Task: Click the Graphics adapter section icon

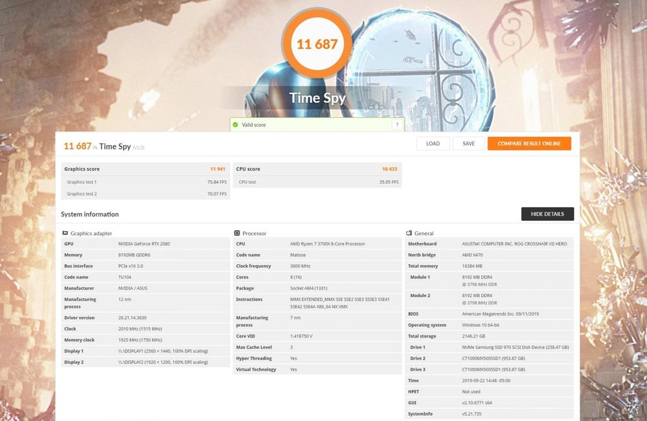Action: pyautogui.click(x=65, y=233)
